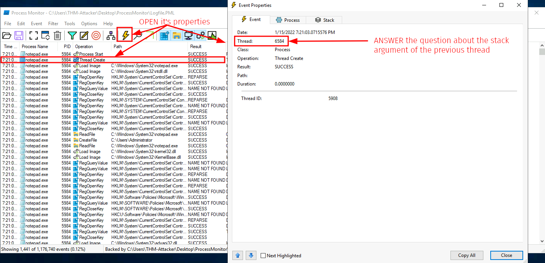Open the Filter menu

point(53,24)
